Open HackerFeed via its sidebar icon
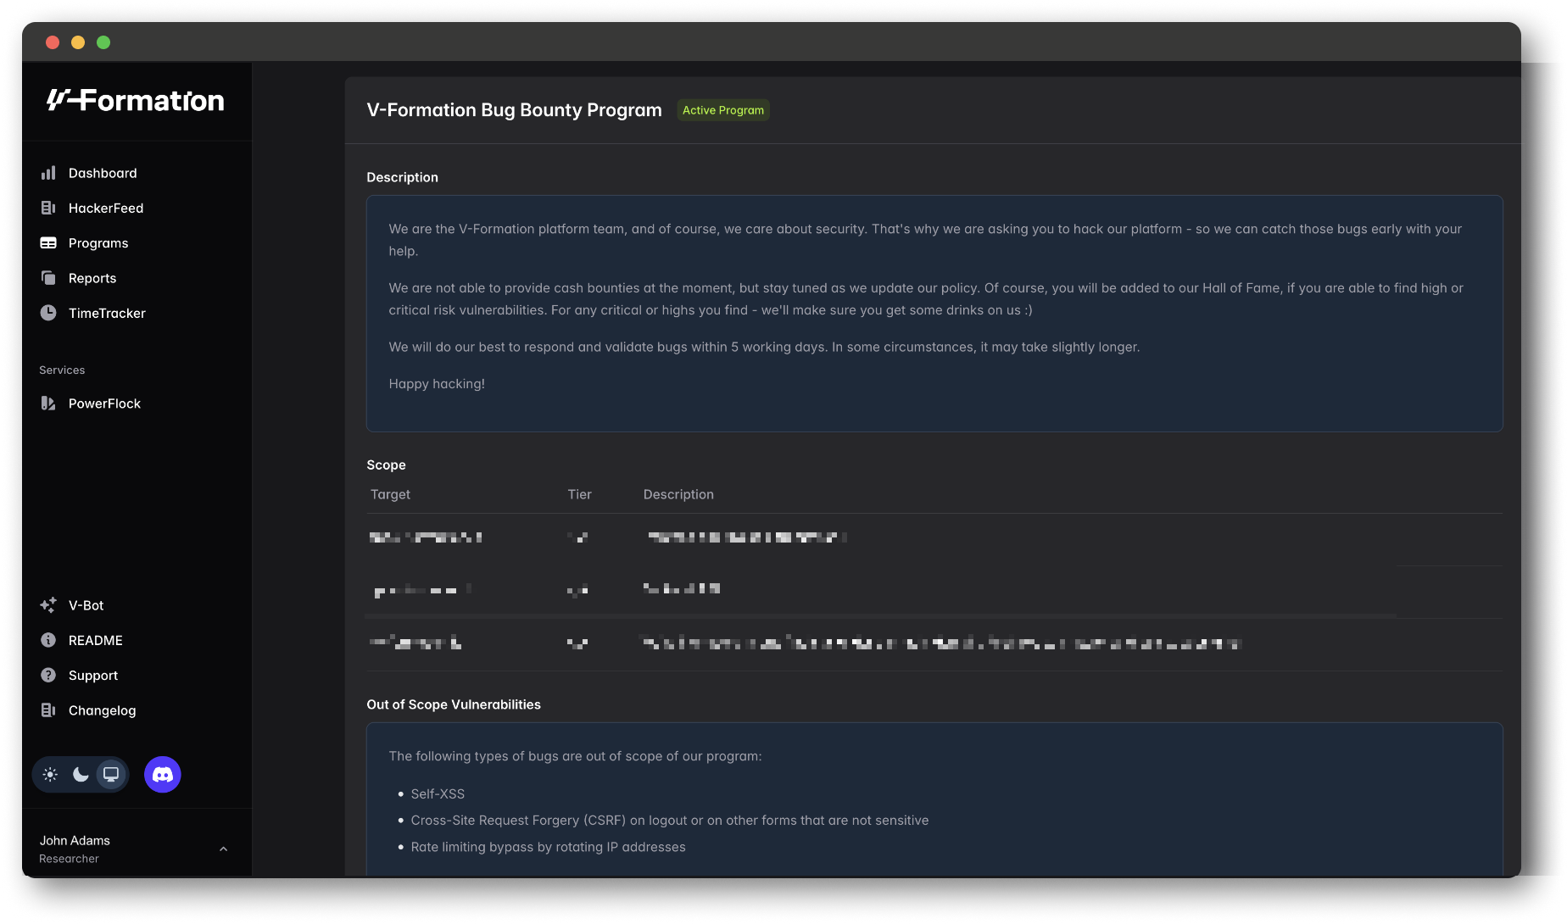Image resolution: width=1567 pixels, height=924 pixels. tap(48, 208)
